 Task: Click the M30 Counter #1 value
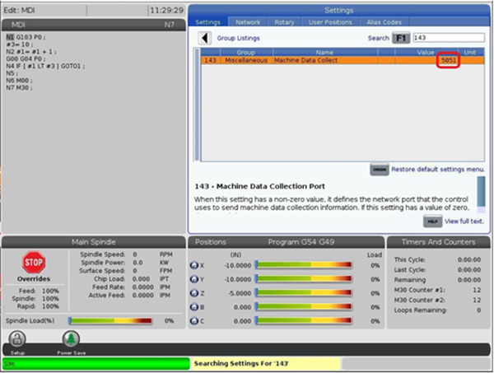pos(477,290)
